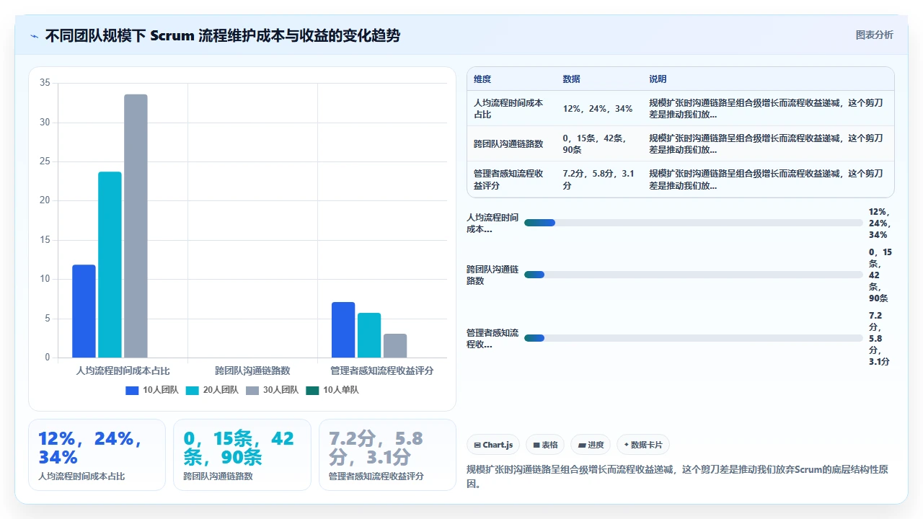Click the chart title text
The width and height of the screenshot is (923, 519).
(x=223, y=35)
